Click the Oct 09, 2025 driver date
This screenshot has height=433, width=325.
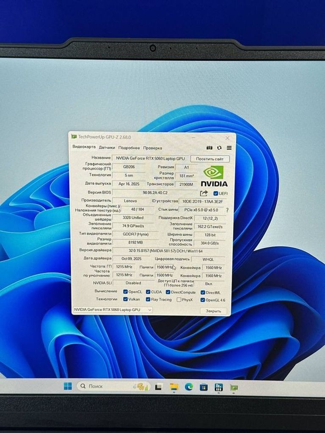pos(132,259)
